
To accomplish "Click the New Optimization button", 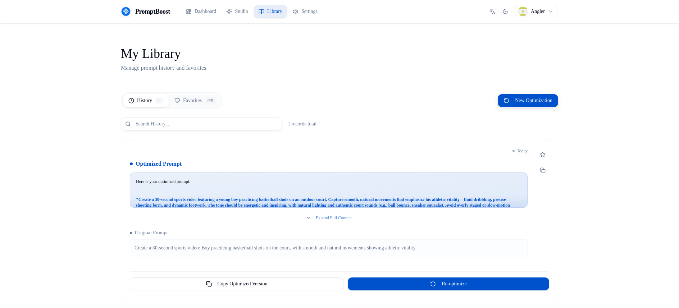I will (x=528, y=101).
